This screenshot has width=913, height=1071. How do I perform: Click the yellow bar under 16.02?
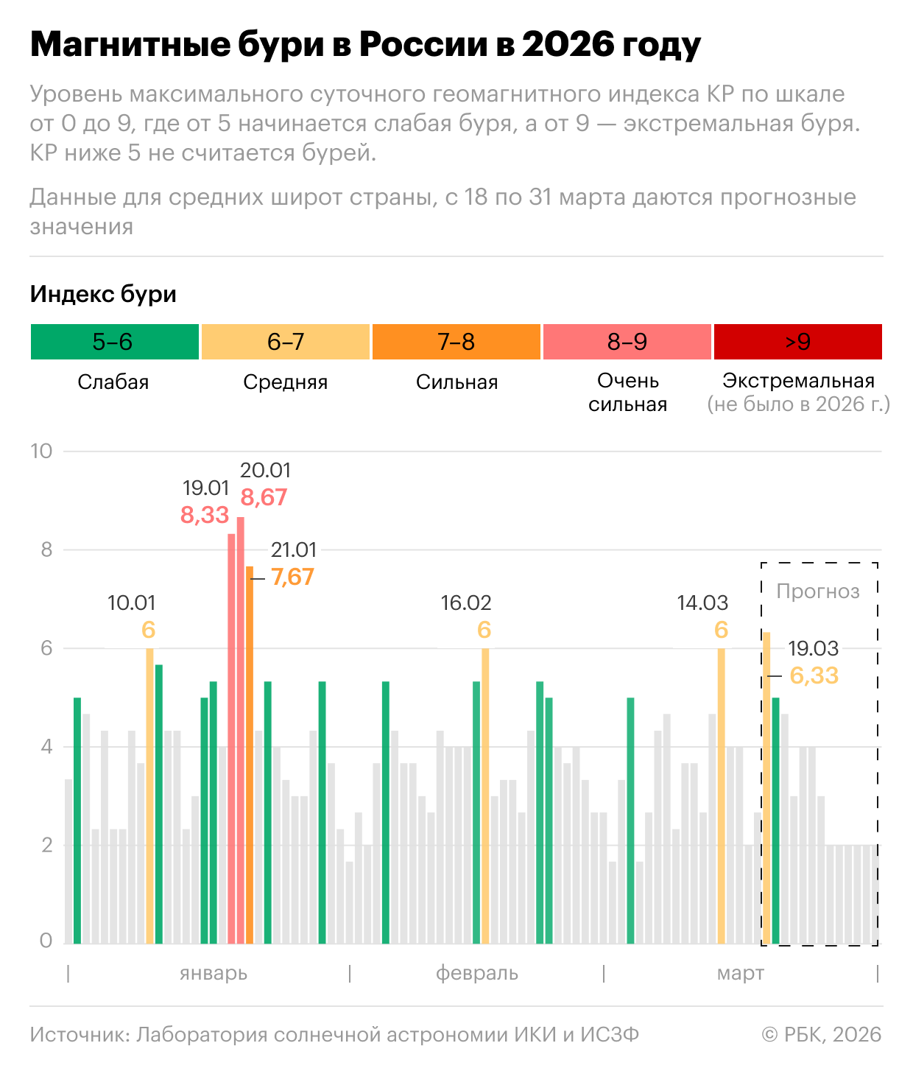pyautogui.click(x=485, y=796)
